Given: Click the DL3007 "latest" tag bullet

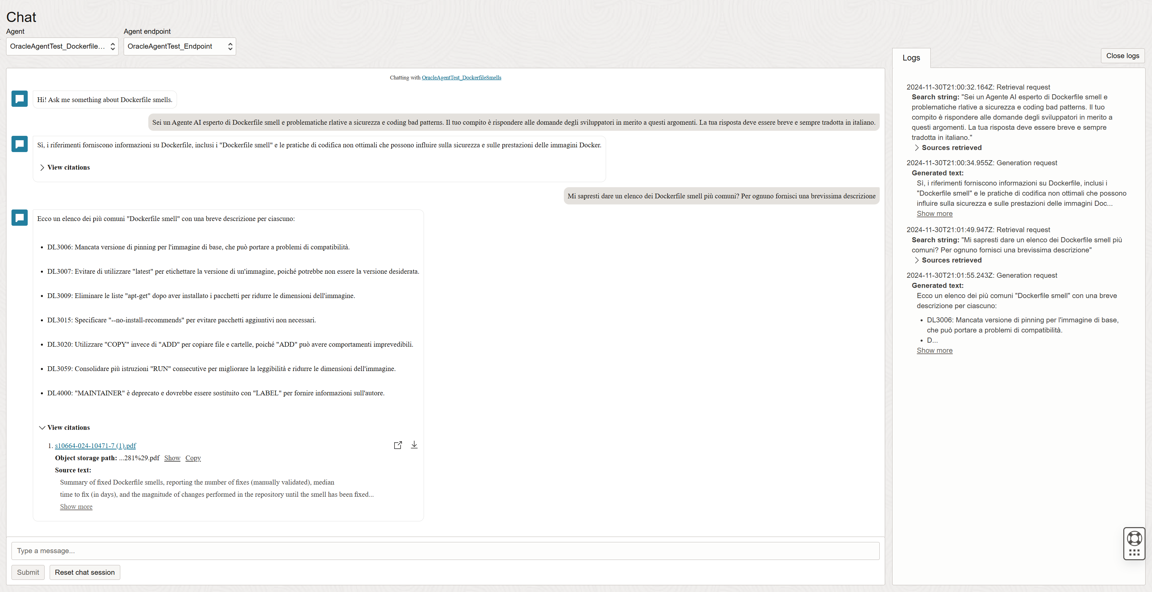Looking at the screenshot, I should [x=233, y=271].
